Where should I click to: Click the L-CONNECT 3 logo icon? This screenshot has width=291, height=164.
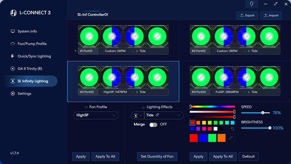click(13, 13)
